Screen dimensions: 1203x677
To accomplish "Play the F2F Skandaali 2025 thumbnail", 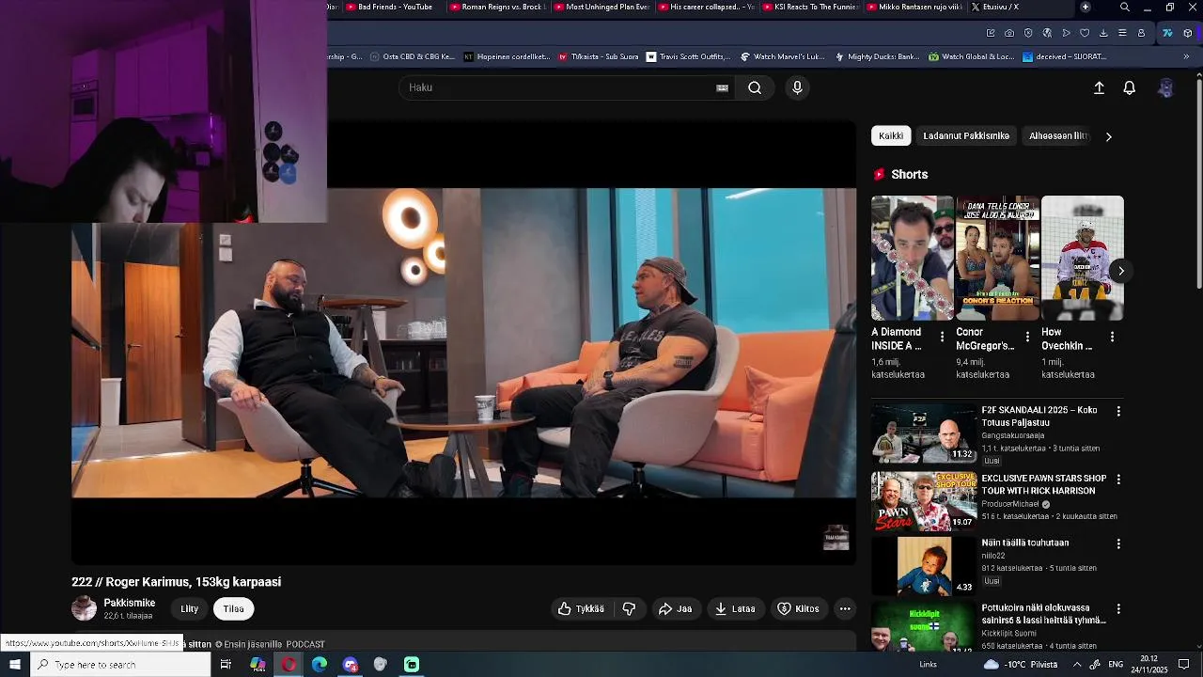I will click(x=924, y=433).
